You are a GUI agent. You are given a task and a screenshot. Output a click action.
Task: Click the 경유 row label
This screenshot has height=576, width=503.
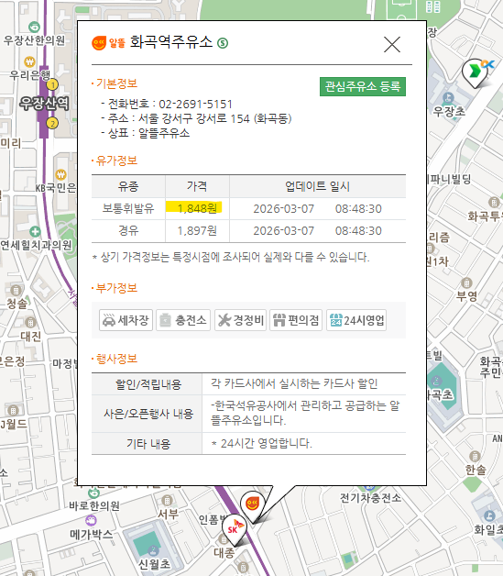[128, 231]
